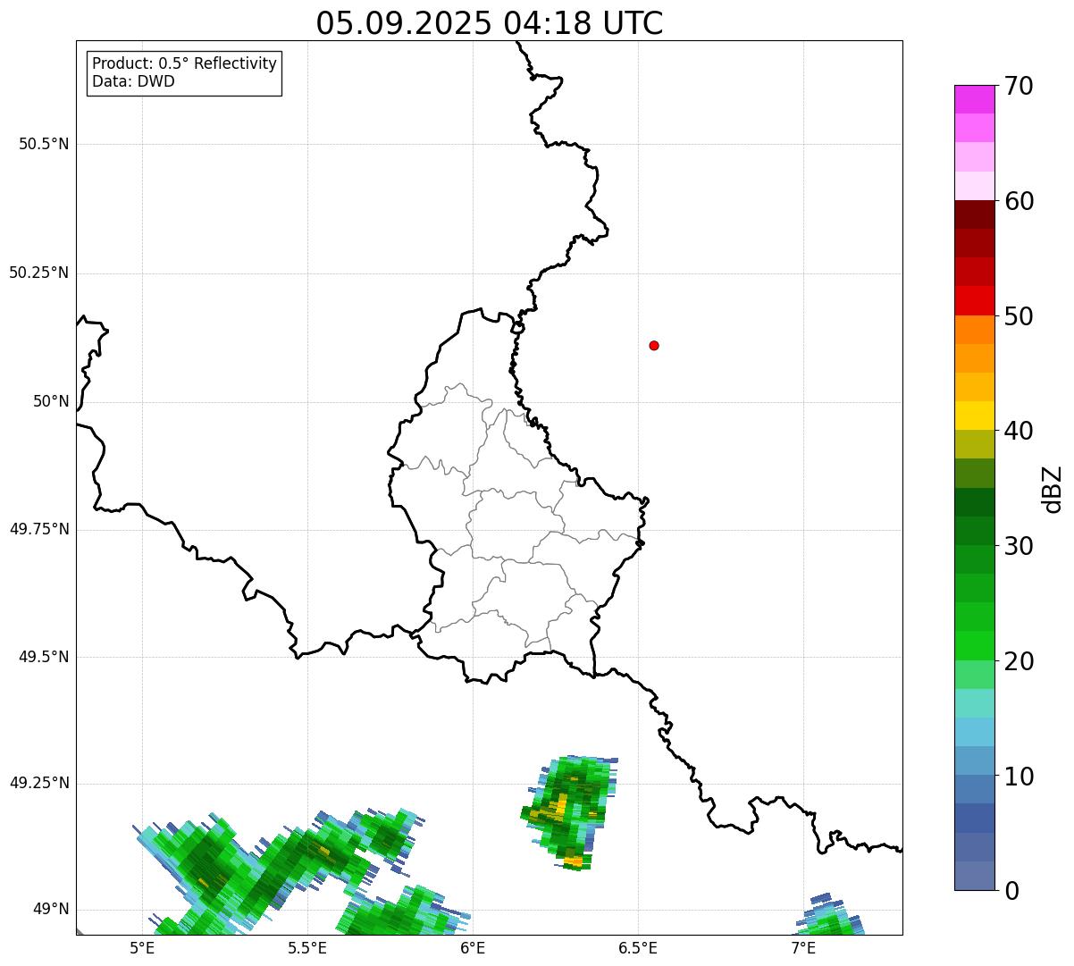1074x966 pixels.
Task: Click the 7°E longitude label
Action: (x=803, y=947)
